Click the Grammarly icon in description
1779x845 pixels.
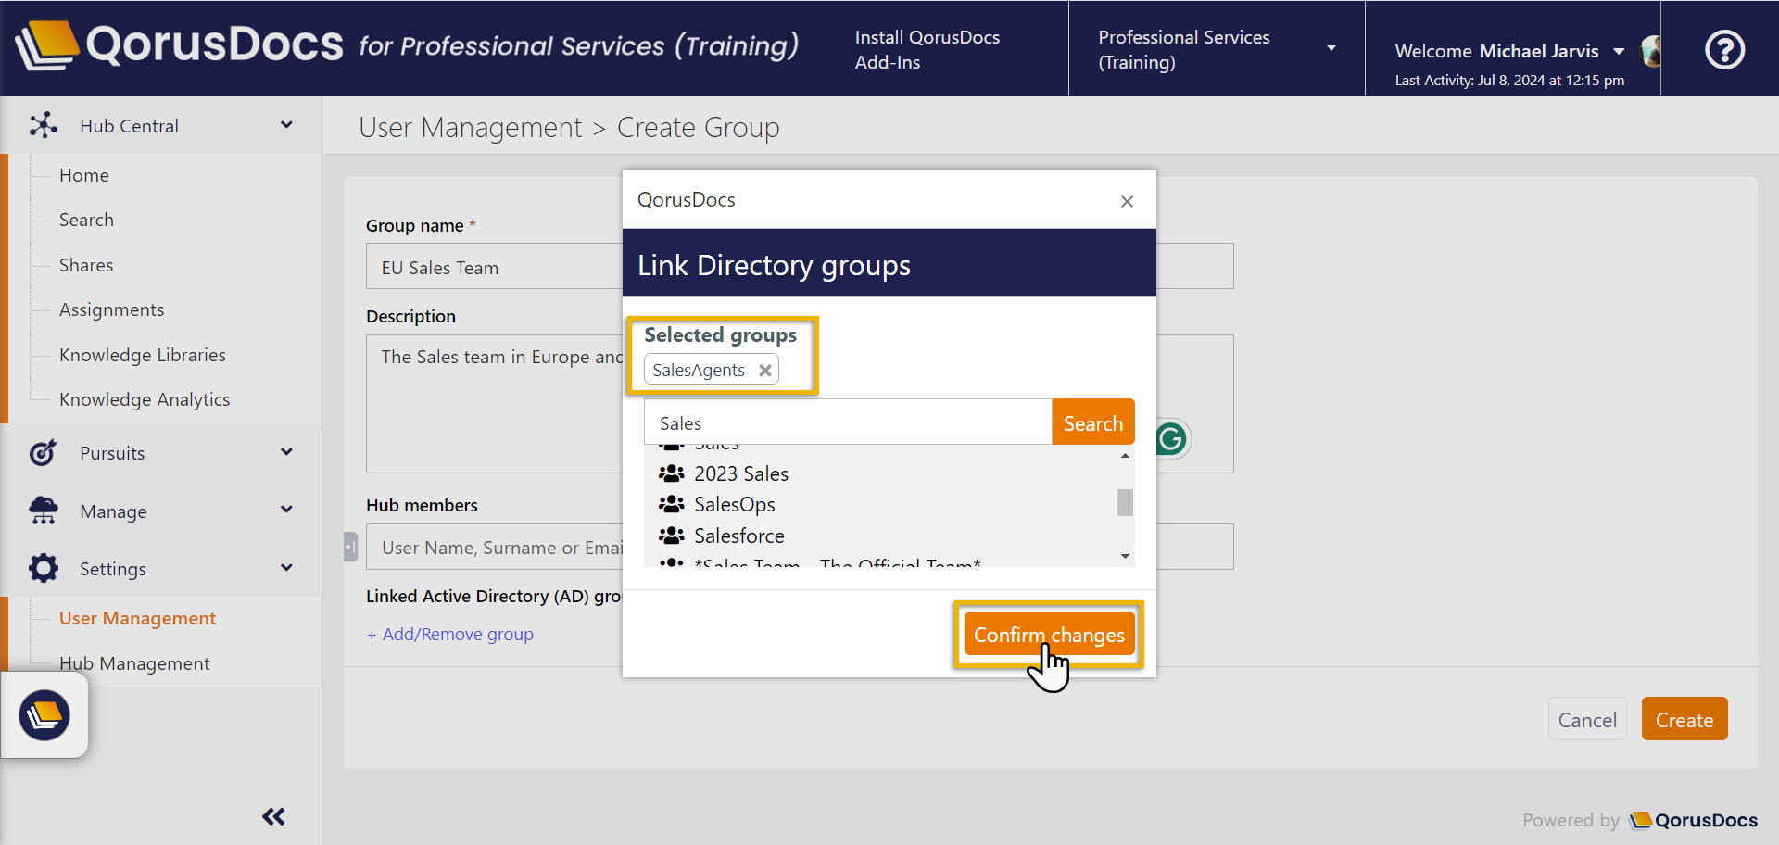(x=1171, y=438)
